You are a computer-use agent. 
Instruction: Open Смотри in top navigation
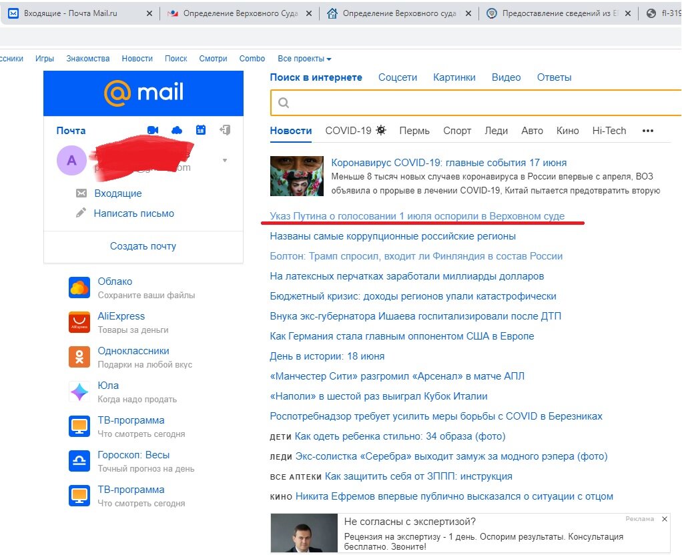(213, 59)
